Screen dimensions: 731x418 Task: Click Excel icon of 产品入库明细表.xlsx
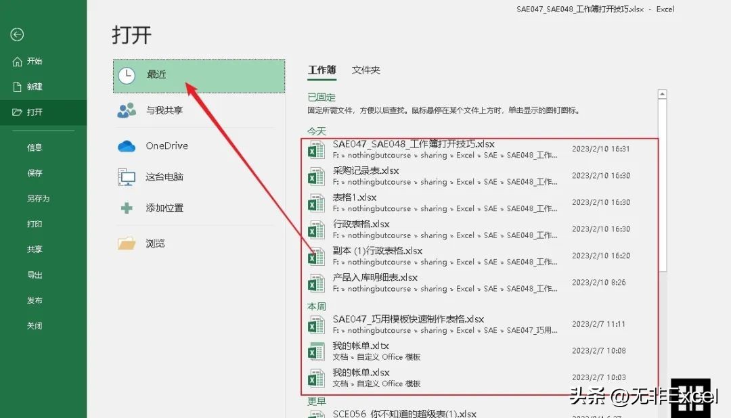pos(316,283)
